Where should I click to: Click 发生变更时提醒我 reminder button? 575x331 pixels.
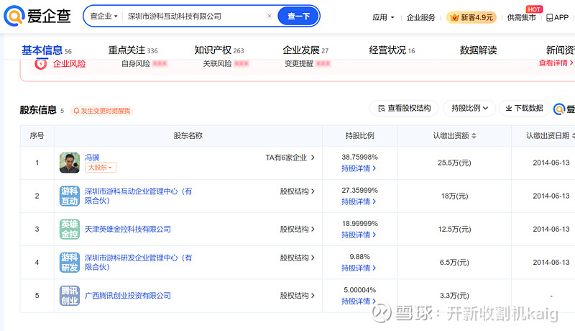coord(102,111)
